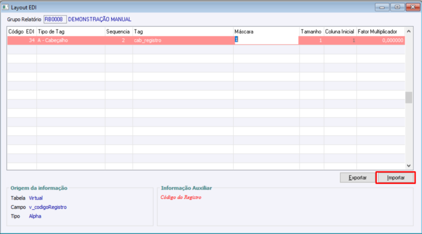422x234 pixels.
Task: Click the vertical scrollbar thumb
Action: [408, 97]
